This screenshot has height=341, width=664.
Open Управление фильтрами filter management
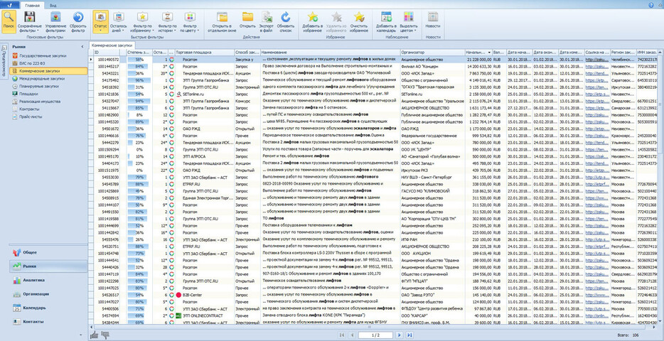pos(55,23)
